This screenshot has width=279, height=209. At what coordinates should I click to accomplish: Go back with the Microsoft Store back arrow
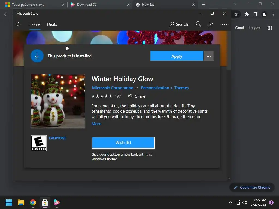(19, 24)
